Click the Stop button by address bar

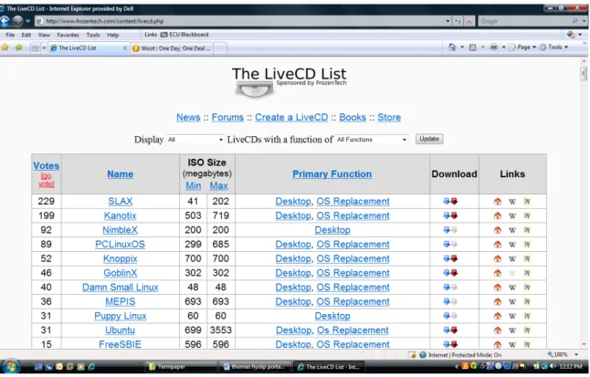pos(469,21)
